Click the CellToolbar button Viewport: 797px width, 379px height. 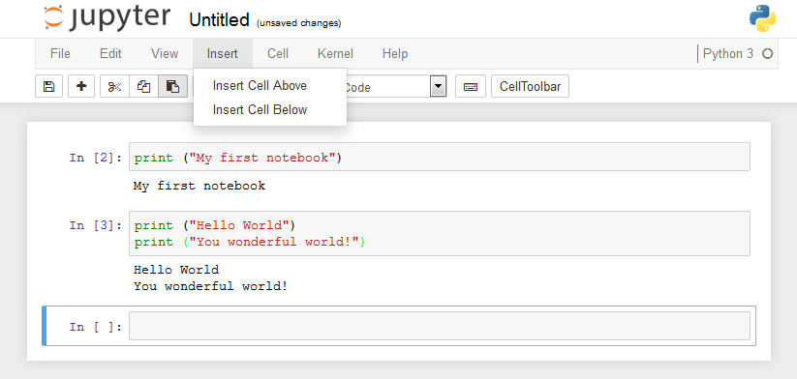(530, 87)
